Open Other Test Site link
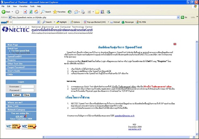Screen dimensions: 199x139 pyautogui.click(x=21, y=63)
